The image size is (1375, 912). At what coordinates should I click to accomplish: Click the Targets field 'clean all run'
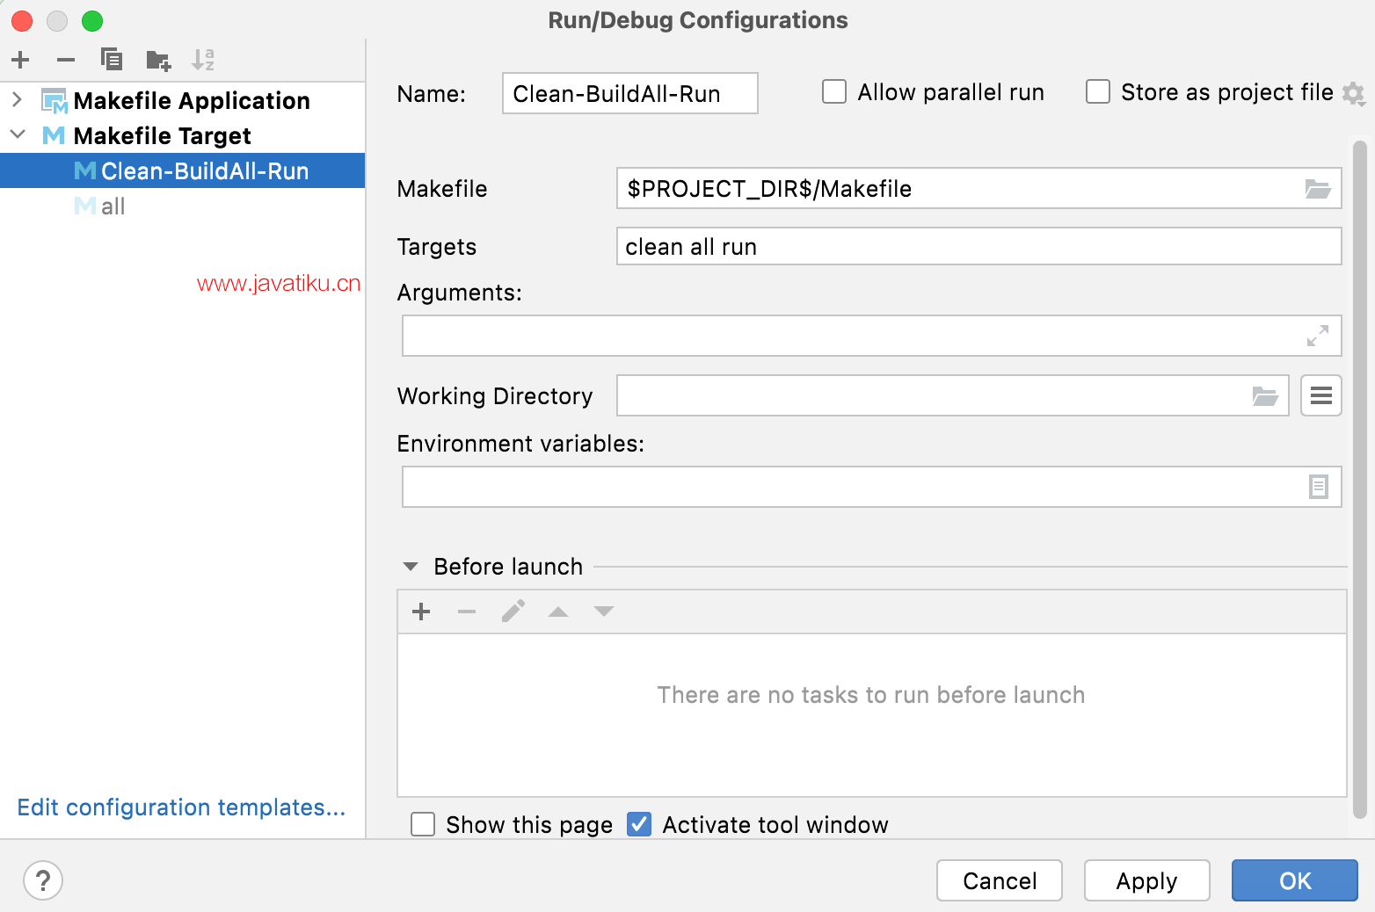(979, 246)
